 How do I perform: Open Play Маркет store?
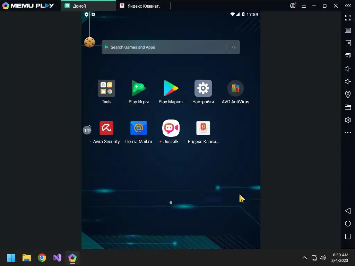[171, 88]
